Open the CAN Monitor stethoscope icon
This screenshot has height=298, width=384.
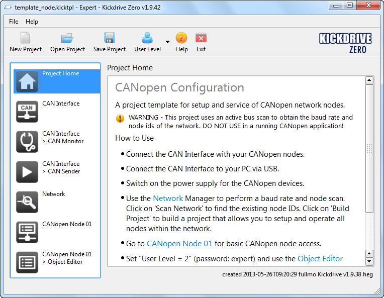[27, 142]
